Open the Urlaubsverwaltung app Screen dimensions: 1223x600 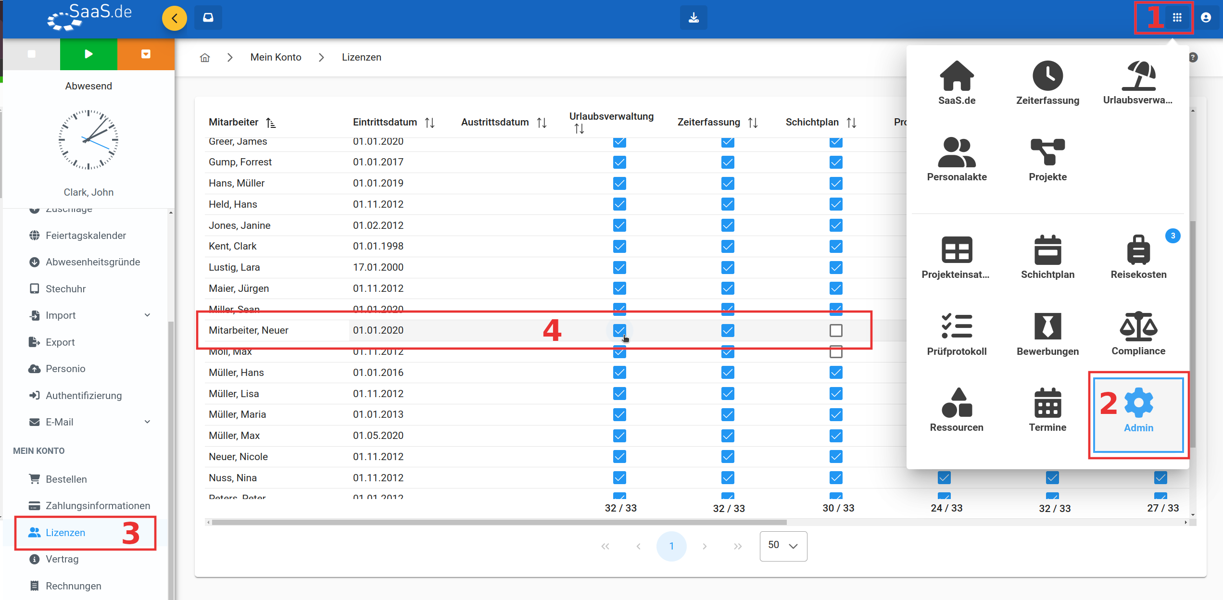[x=1138, y=83]
